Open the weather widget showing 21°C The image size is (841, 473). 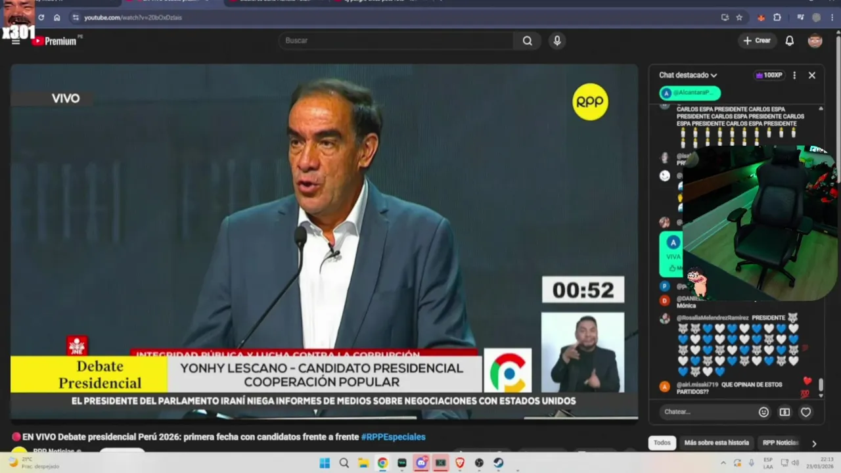pyautogui.click(x=33, y=462)
